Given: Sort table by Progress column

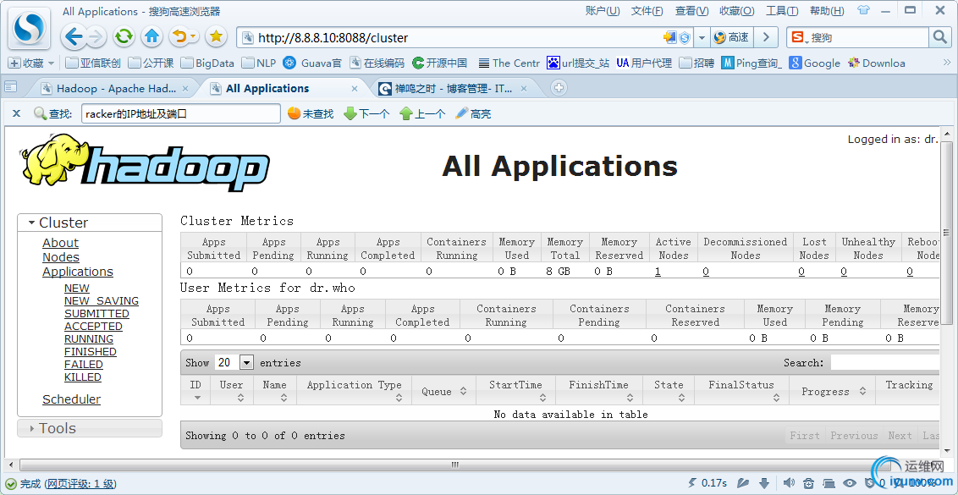Looking at the screenshot, I should coord(832,391).
